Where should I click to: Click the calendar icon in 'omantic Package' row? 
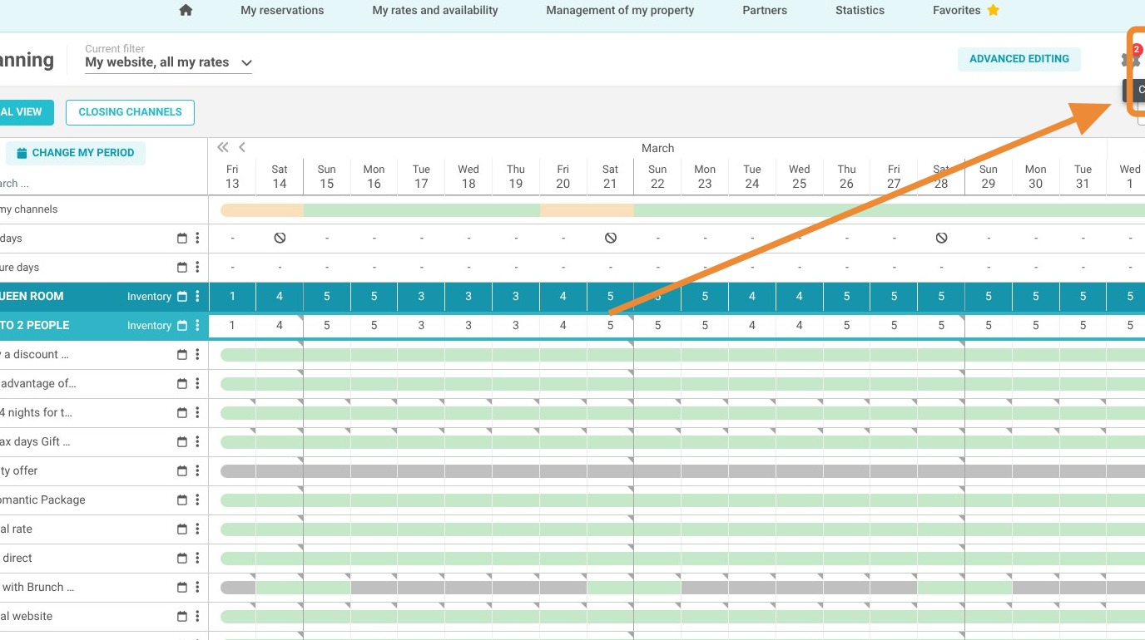pos(182,500)
